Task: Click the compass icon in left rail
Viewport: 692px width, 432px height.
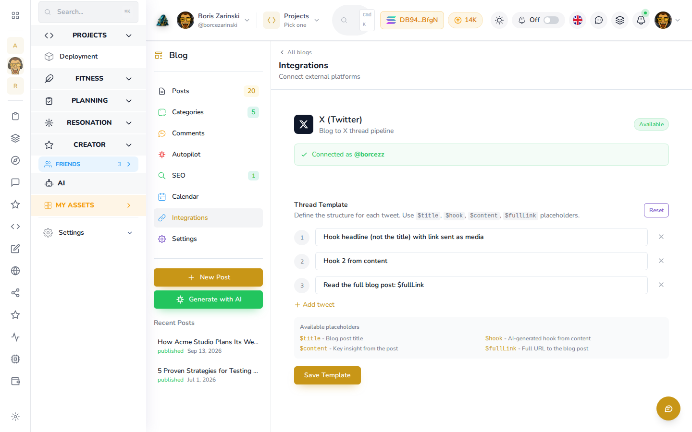Action: pyautogui.click(x=15, y=160)
